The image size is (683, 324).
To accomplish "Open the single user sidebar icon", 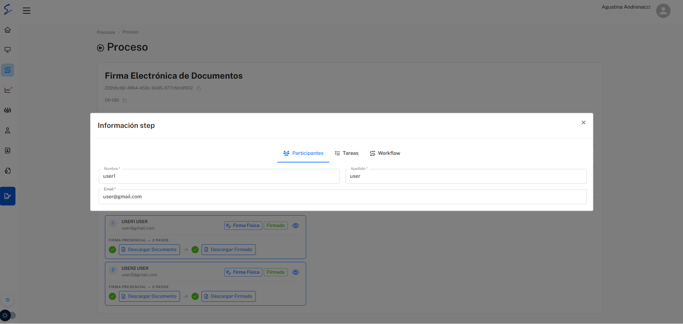I will click(x=8, y=130).
